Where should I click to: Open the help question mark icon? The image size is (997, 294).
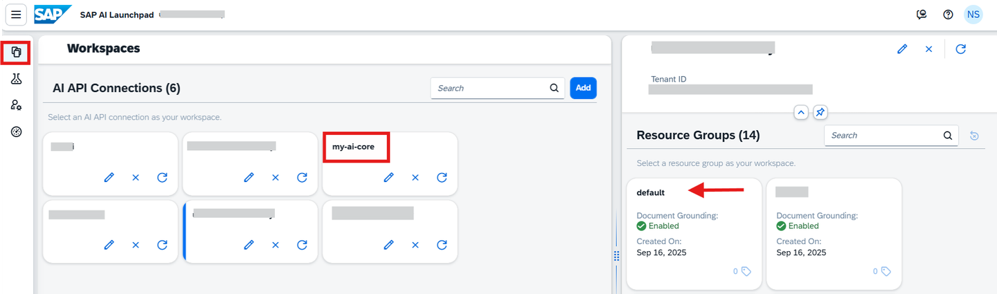tap(948, 15)
